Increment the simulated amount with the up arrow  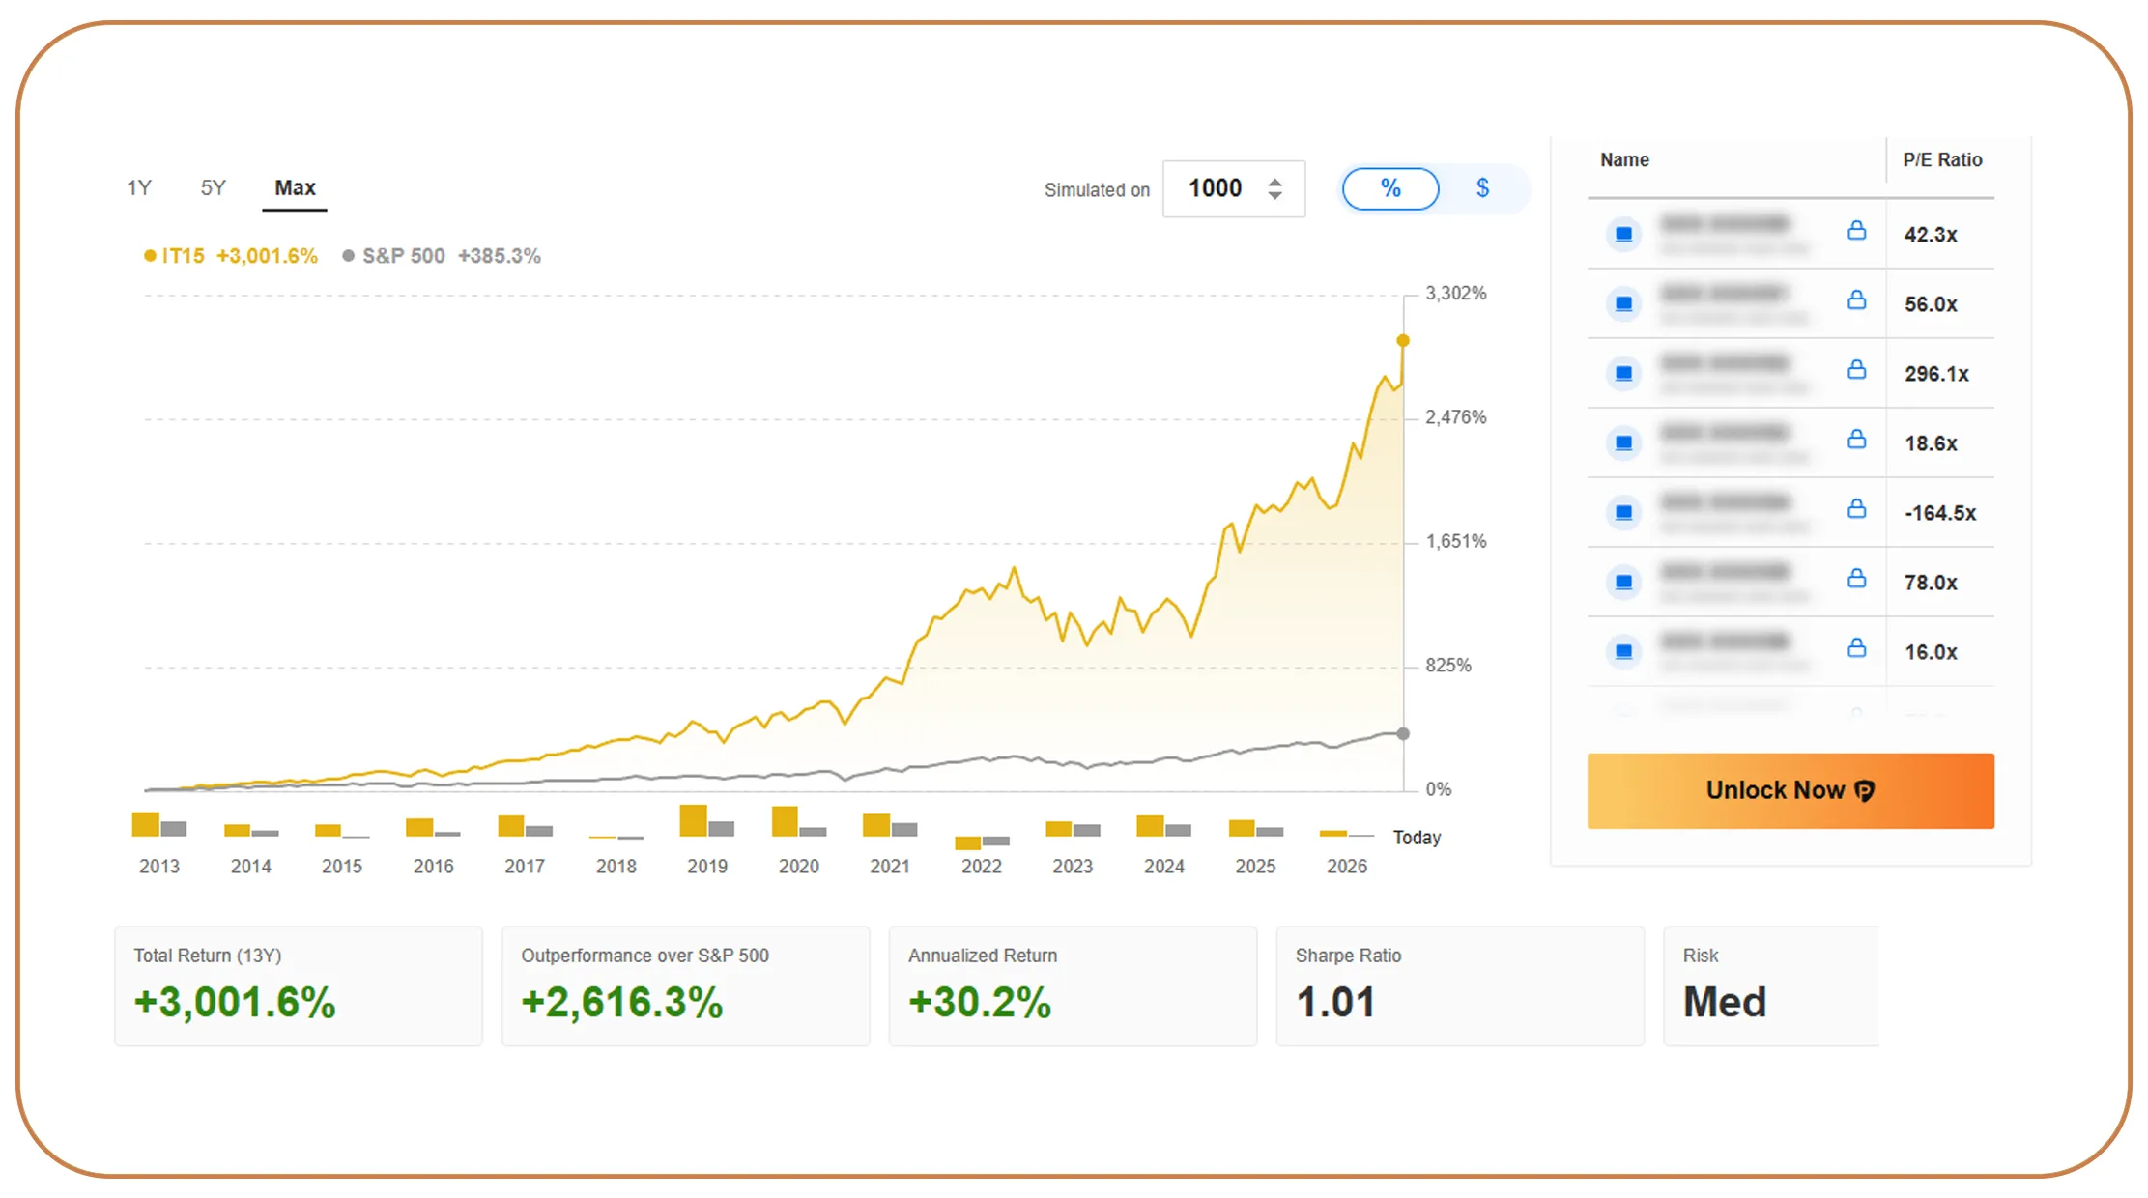[1274, 181]
